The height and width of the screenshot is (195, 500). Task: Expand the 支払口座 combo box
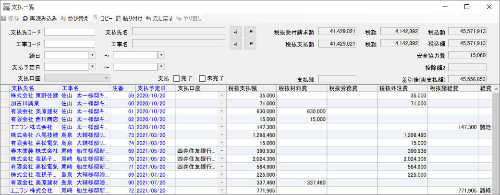pos(106,78)
